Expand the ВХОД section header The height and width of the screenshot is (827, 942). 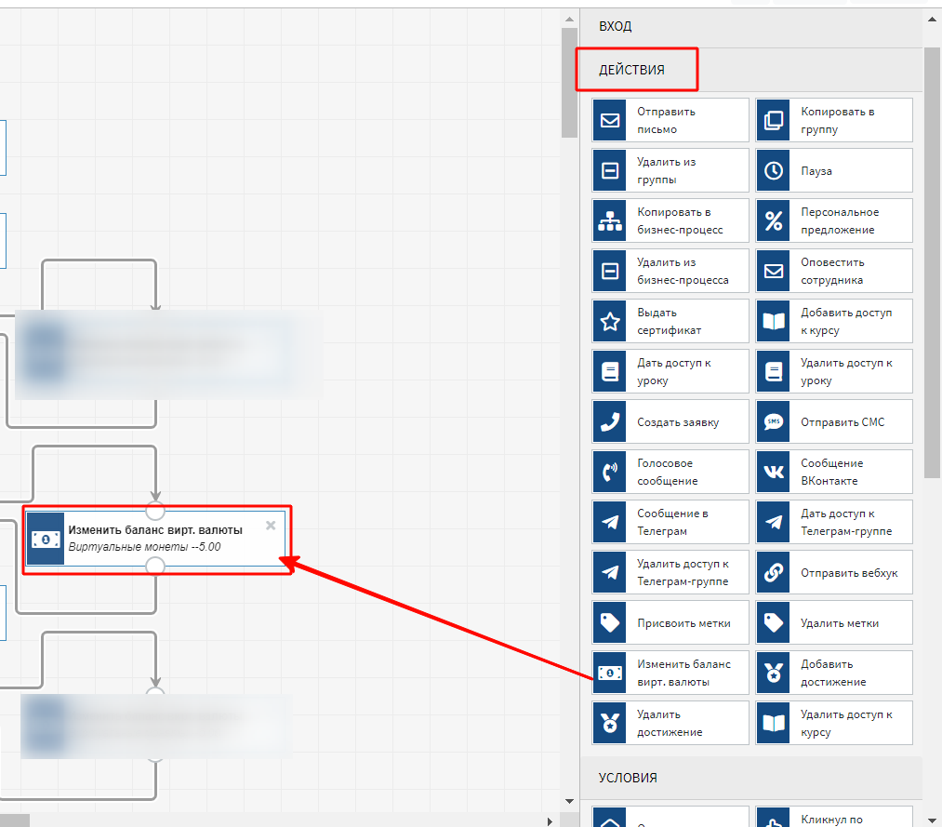click(x=615, y=26)
